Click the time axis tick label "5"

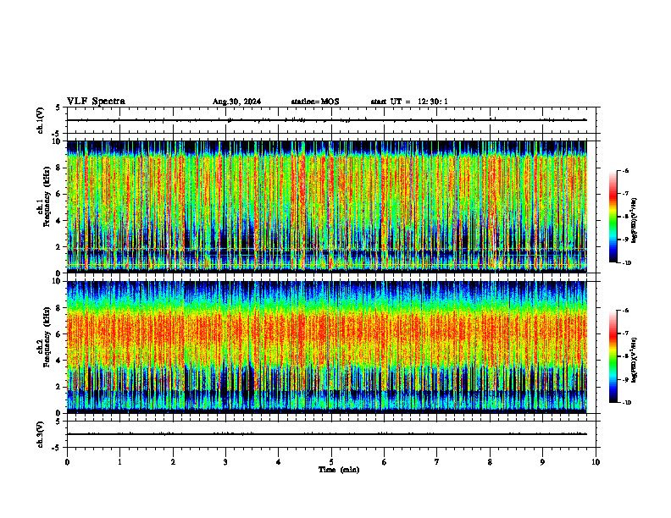coord(331,462)
